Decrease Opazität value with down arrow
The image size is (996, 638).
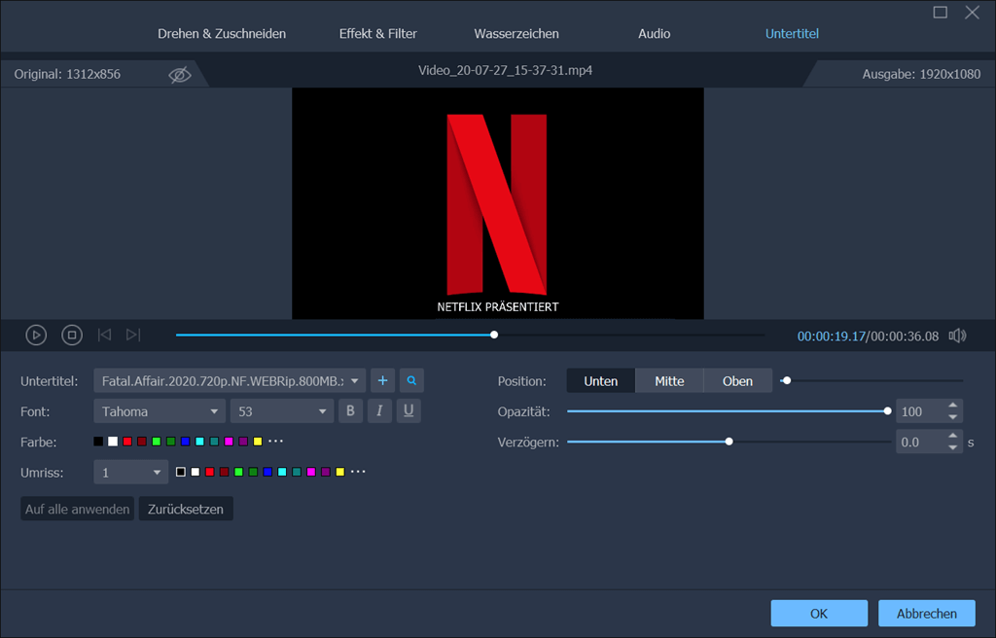(x=953, y=417)
